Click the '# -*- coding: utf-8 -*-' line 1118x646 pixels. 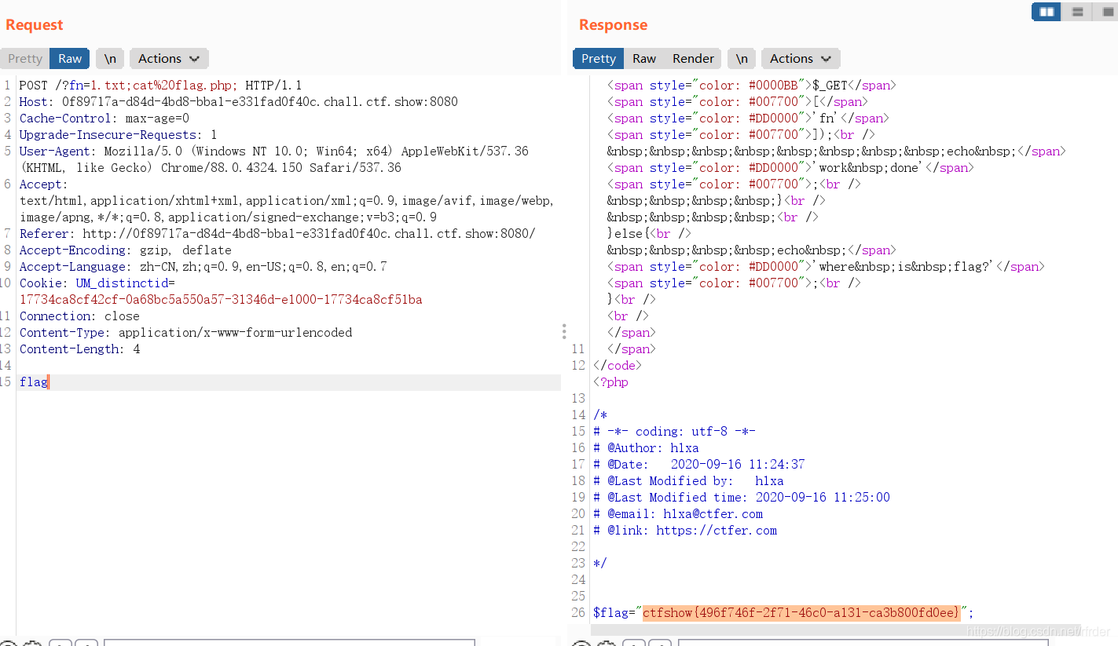pyautogui.click(x=674, y=431)
